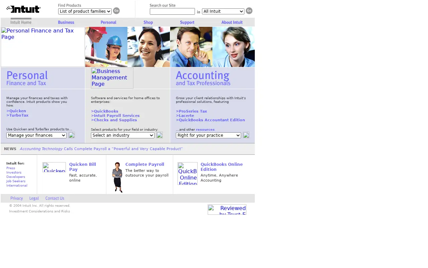Viewport: 428px width, 268px height.
Task: Click Reviewed by Trust-E badge
Action: [x=227, y=209]
